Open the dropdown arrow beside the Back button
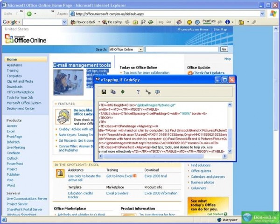Viewport: 280px width, 224px height. click(35, 14)
